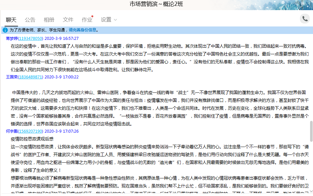Expand the chevron arrow beside 设置
Screen dimensions: 313x196
pos(115,20)
